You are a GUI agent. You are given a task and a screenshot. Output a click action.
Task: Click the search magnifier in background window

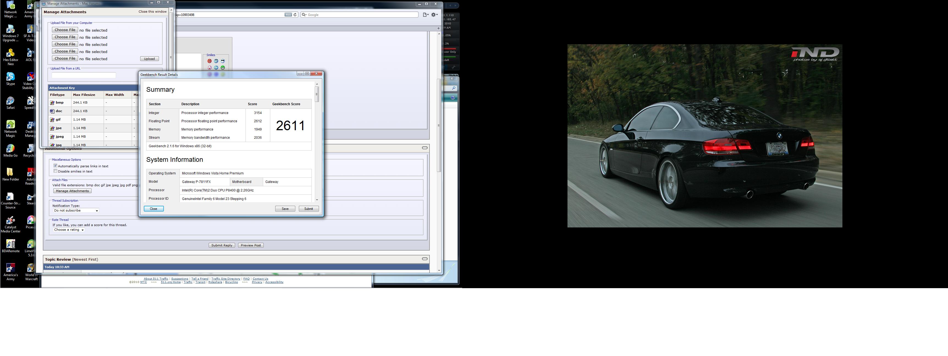point(454,88)
